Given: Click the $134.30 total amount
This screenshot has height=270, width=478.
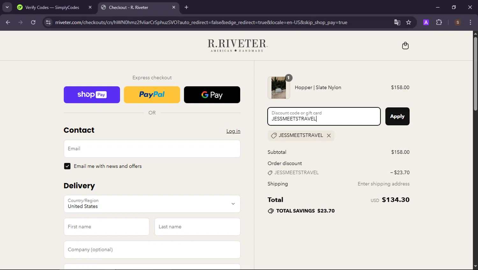Looking at the screenshot, I should (x=395, y=200).
